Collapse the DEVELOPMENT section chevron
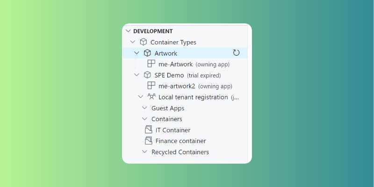The height and width of the screenshot is (187, 374). (x=128, y=31)
